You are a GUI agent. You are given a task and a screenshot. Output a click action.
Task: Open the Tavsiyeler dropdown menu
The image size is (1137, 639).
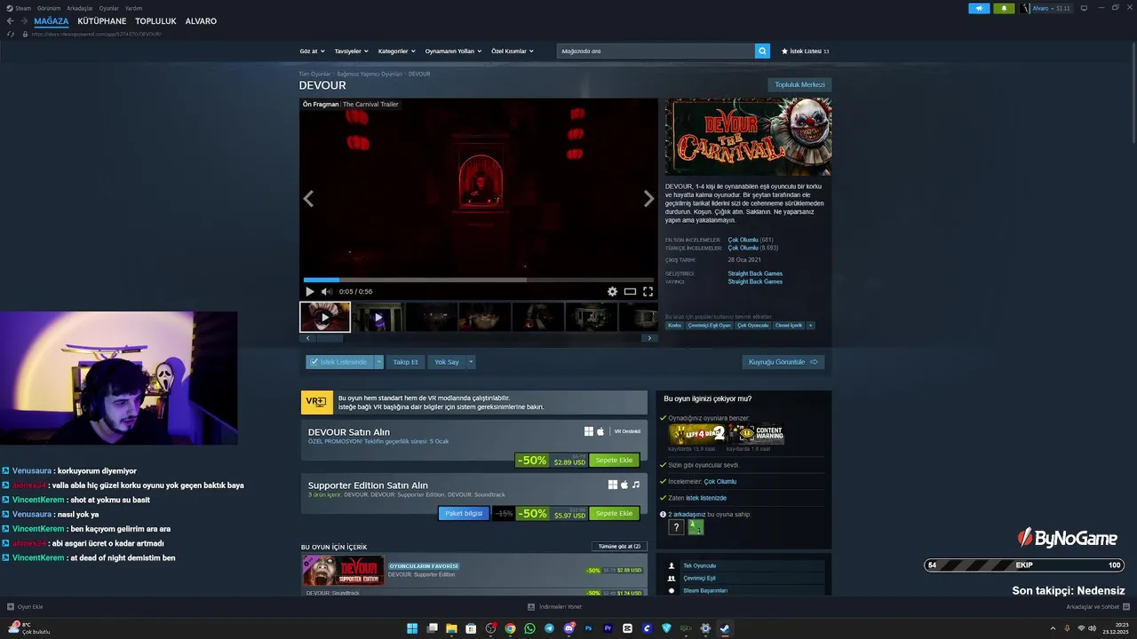click(x=352, y=51)
